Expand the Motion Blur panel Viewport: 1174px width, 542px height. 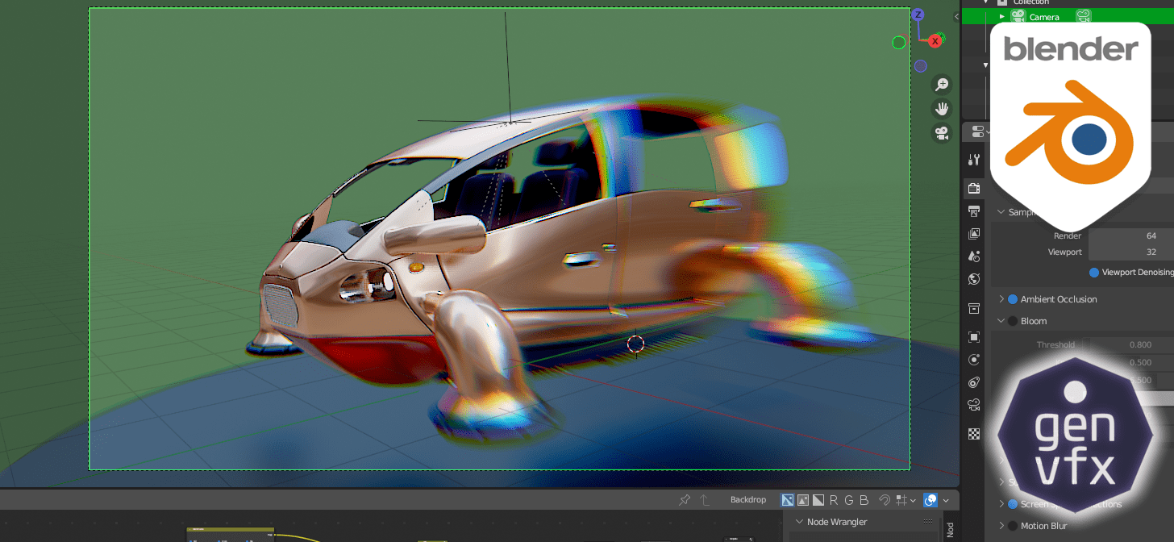click(x=1001, y=526)
